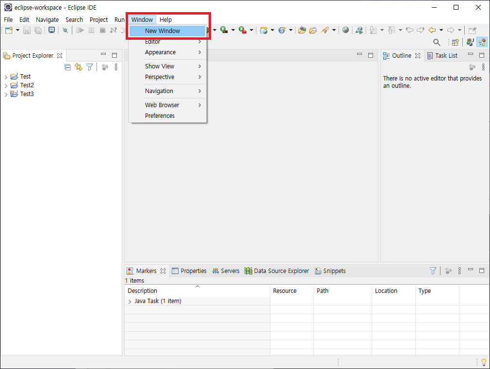Switch to the Data Source Explorer tab
490x369 pixels.
point(277,271)
